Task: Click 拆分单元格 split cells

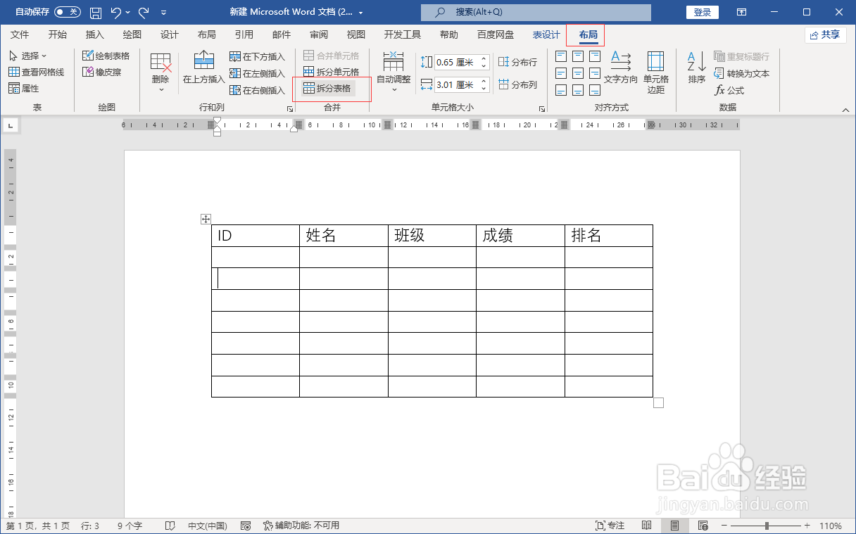Action: 331,72
